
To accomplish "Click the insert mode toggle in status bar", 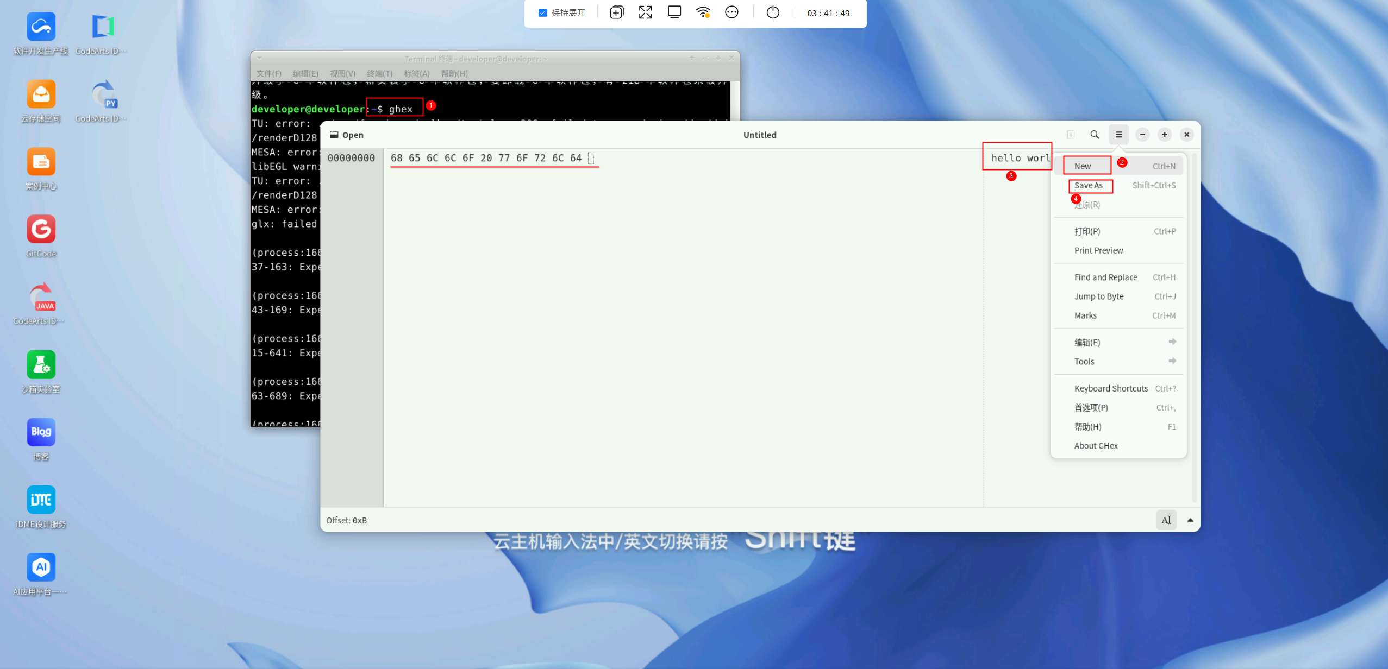I will click(1166, 520).
